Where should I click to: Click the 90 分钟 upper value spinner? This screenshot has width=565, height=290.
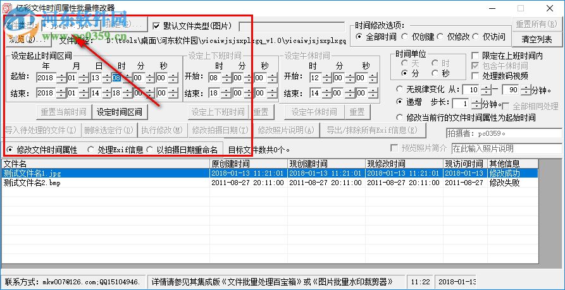tap(526, 90)
